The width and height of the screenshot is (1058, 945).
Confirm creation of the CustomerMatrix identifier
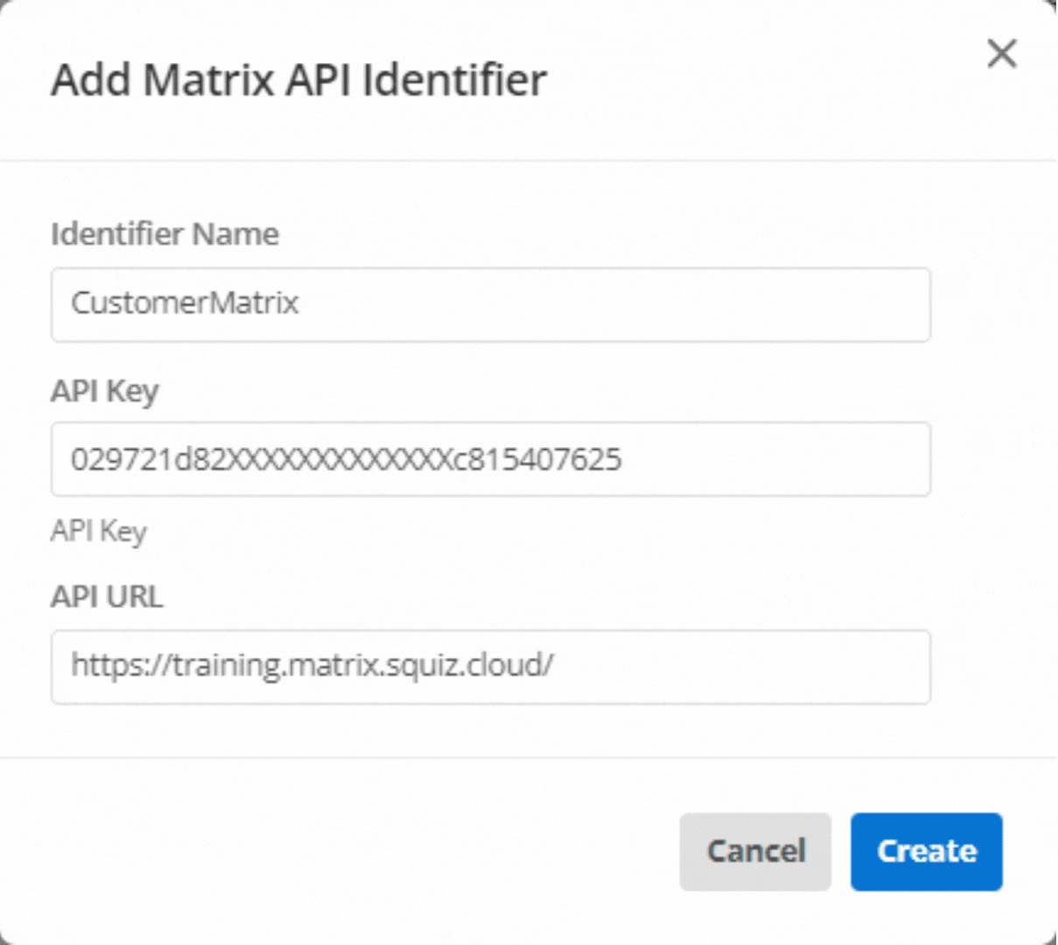coord(926,851)
